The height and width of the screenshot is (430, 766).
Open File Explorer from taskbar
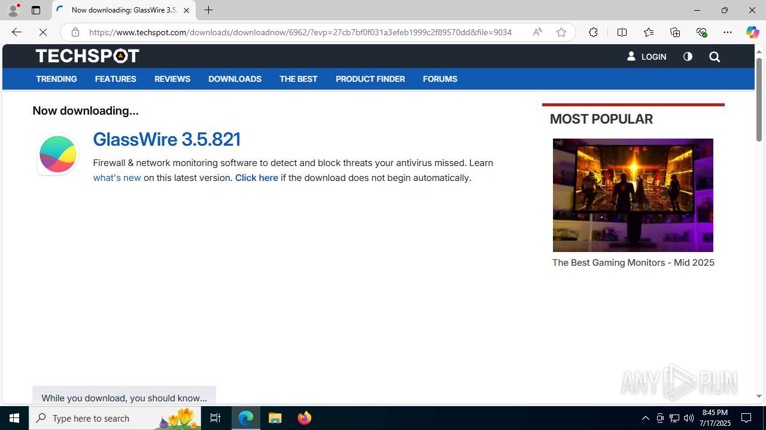pyautogui.click(x=275, y=418)
